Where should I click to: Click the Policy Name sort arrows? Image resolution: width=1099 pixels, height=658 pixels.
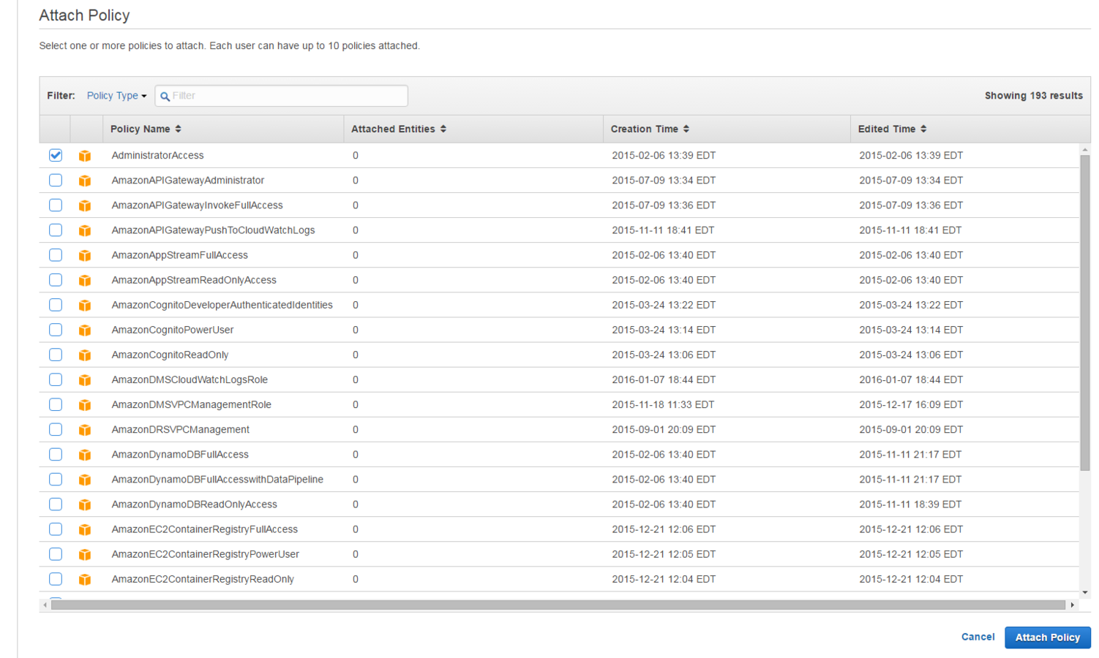(178, 129)
